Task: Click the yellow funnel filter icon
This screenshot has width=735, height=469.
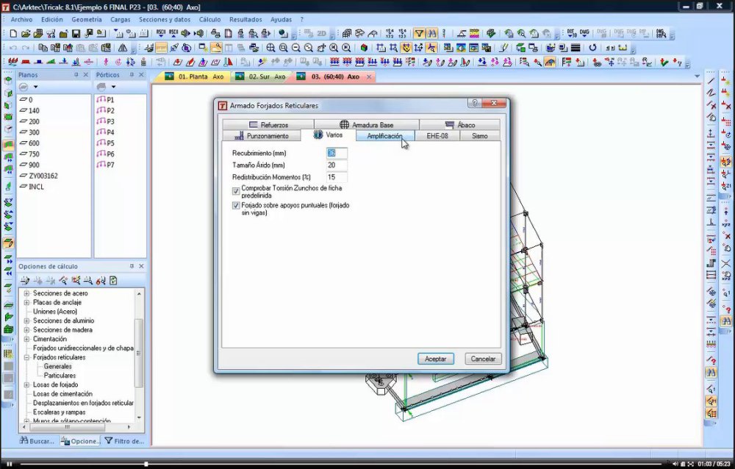Action: tap(419, 33)
